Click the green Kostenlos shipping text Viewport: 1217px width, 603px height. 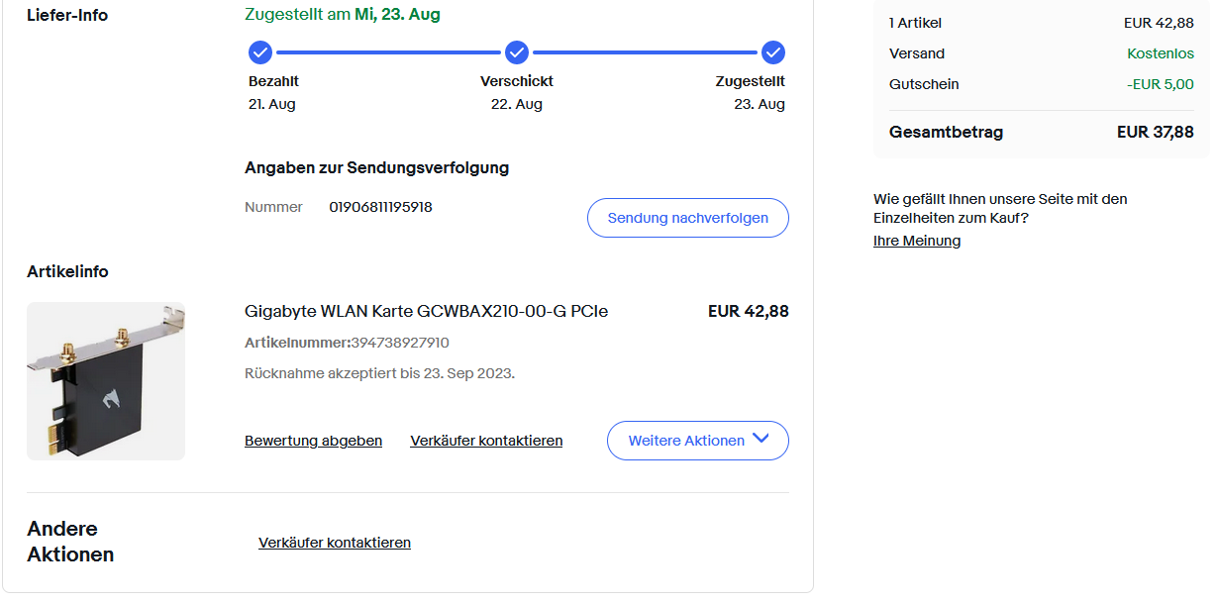pyautogui.click(x=1160, y=53)
